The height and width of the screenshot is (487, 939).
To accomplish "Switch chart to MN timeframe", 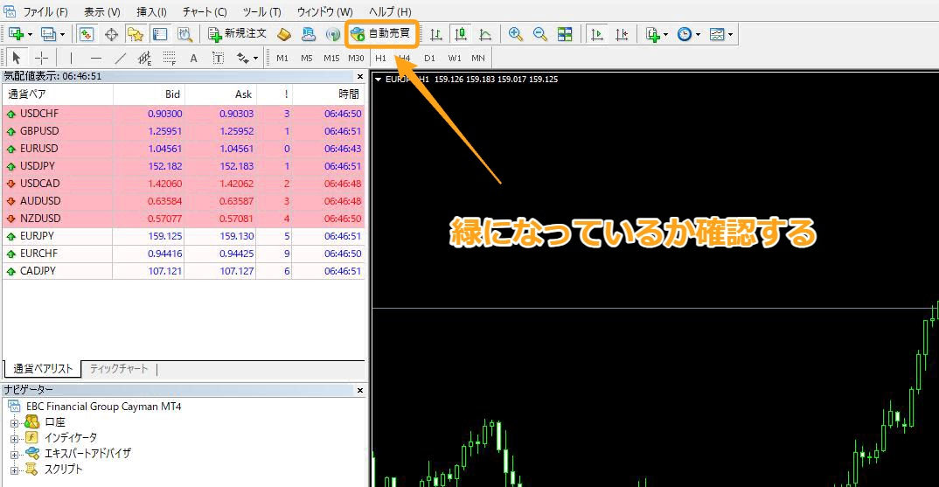I will click(x=478, y=58).
